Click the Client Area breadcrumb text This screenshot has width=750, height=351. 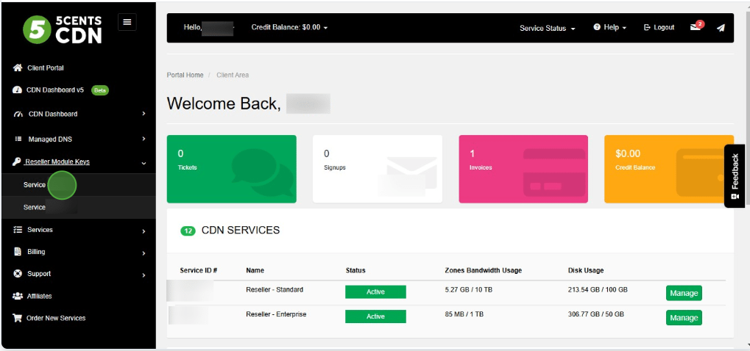tap(233, 75)
